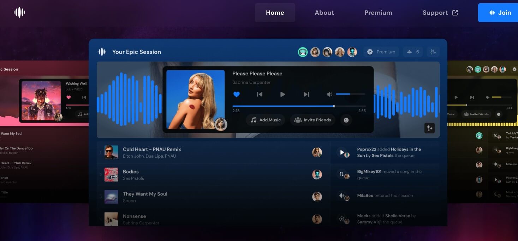The height and width of the screenshot is (241, 518).
Task: Seek on the blue song progress bar
Action: 299,106
